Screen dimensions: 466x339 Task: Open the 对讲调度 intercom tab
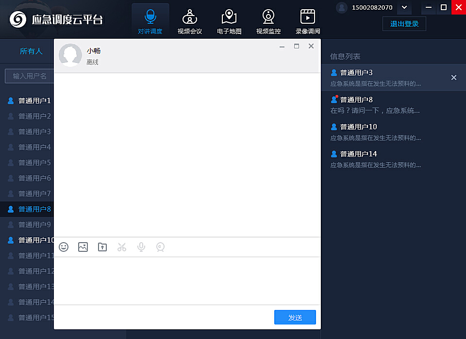coord(150,21)
